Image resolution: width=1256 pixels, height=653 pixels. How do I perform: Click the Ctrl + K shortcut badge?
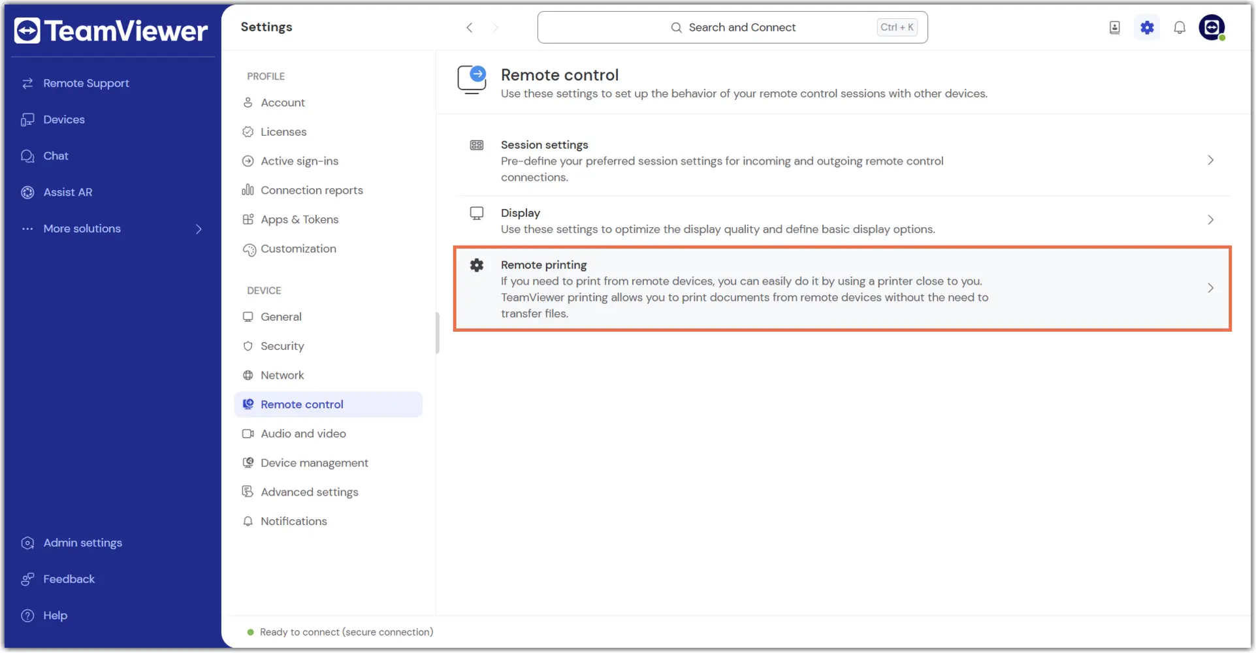897,27
